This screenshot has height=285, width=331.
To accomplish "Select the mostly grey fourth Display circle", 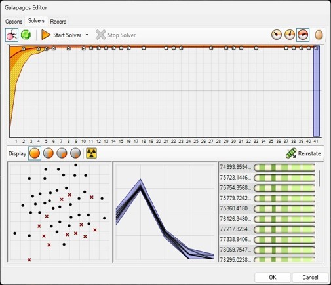I will point(75,153).
